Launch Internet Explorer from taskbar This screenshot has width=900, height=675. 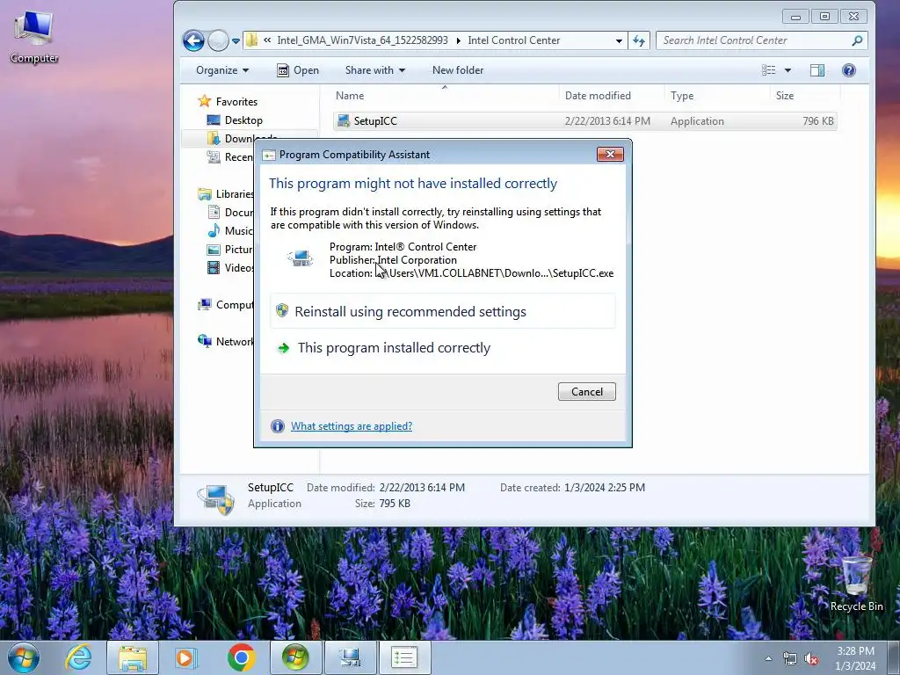coord(78,657)
